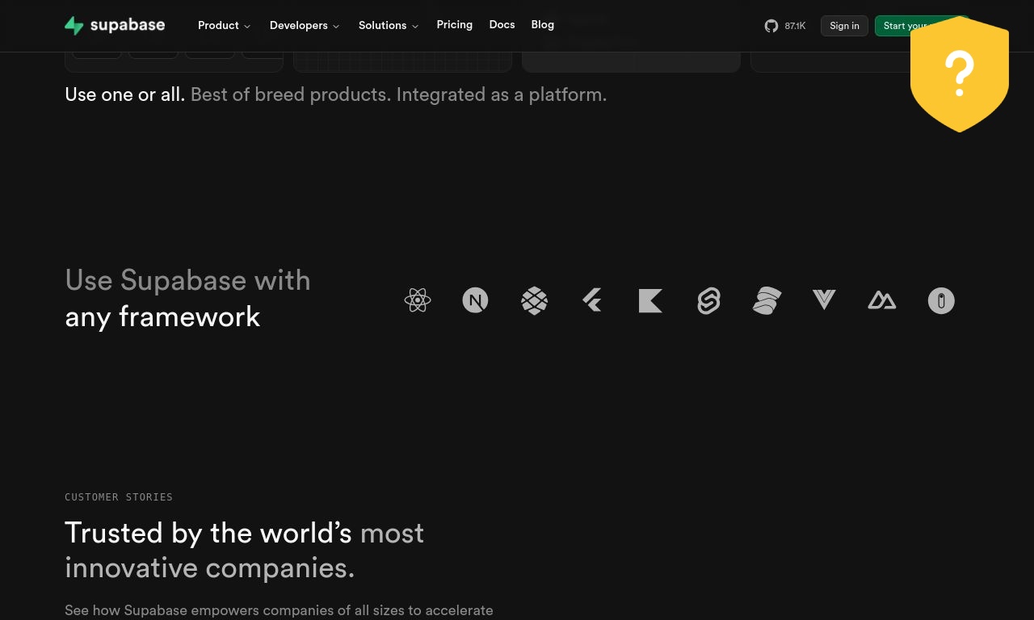Viewport: 1034px width, 620px height.
Task: Click the Supabase logo in the header
Action: tap(115, 26)
